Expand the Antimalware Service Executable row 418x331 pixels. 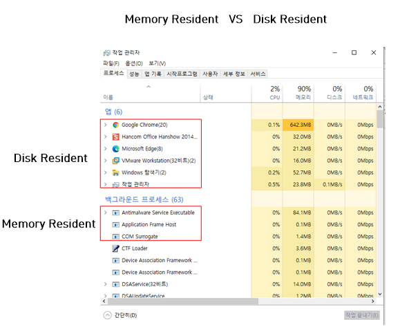pyautogui.click(x=105, y=212)
